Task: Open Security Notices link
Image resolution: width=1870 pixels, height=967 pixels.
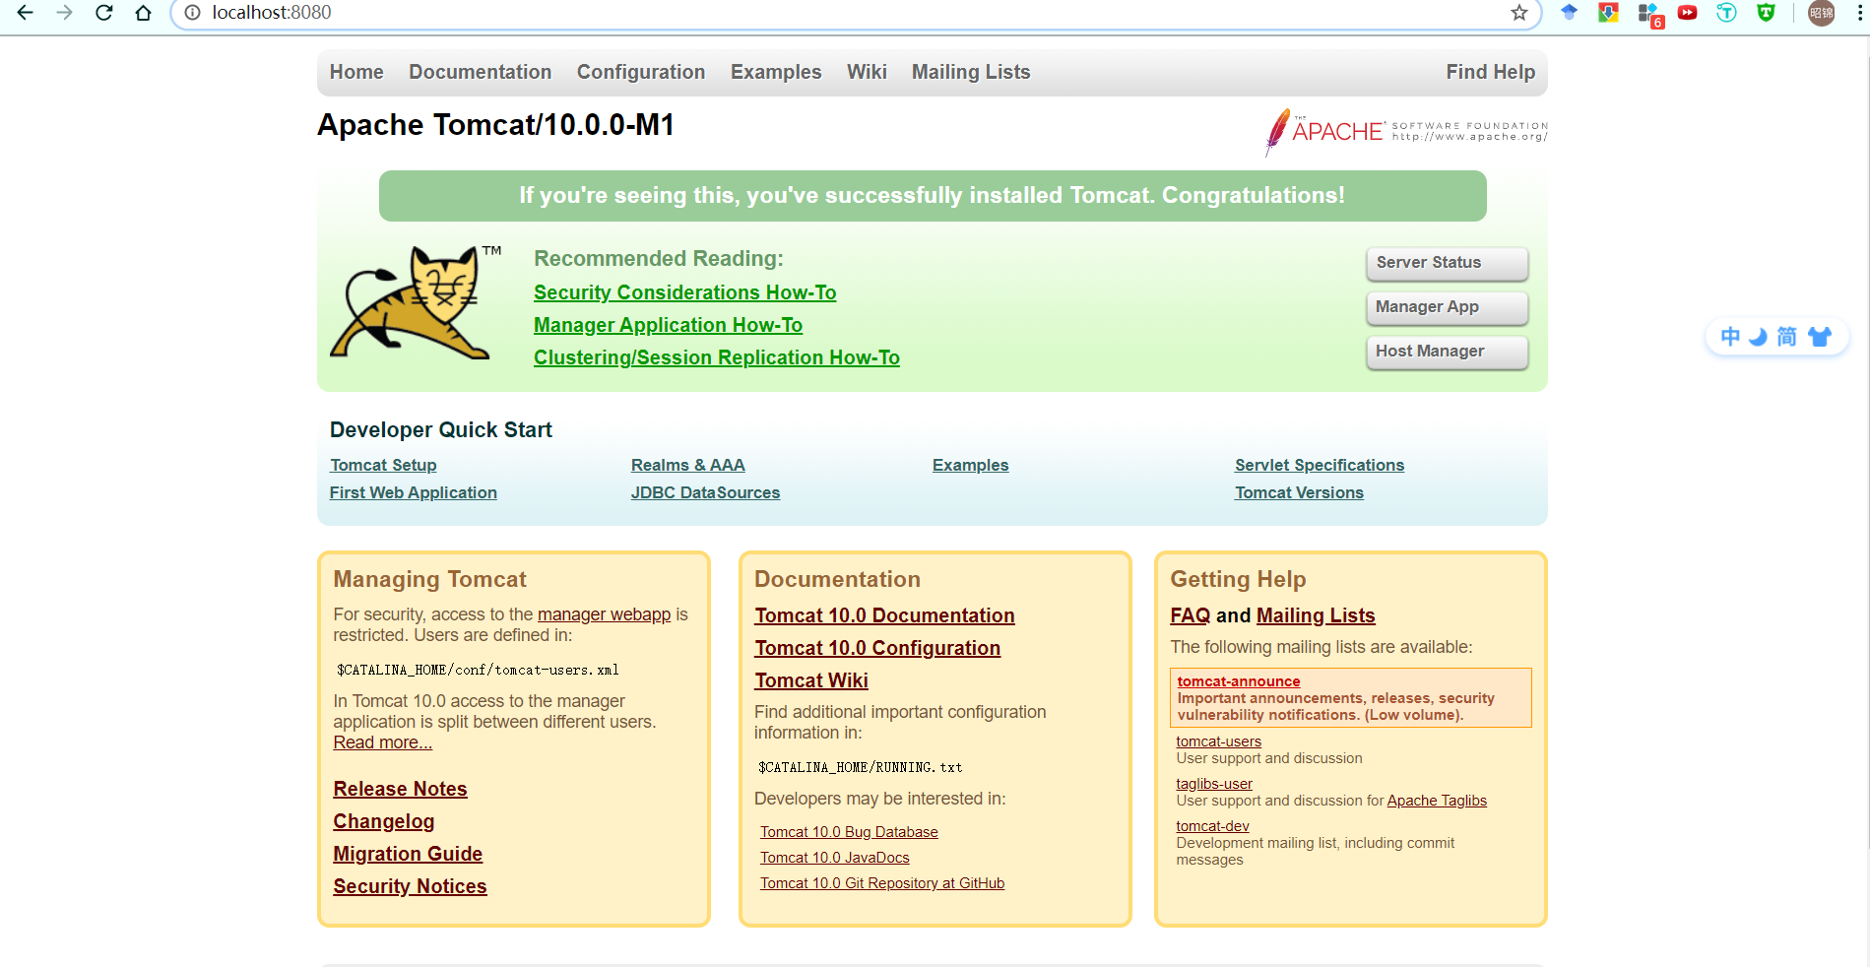Action: [x=410, y=886]
